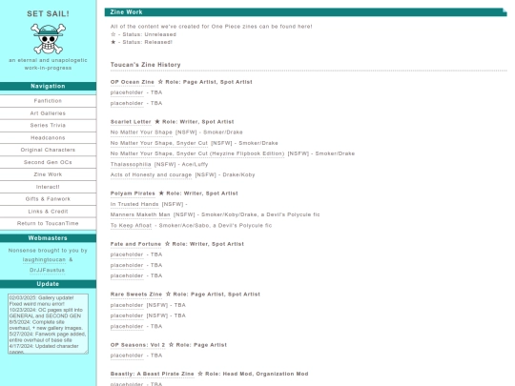Go to Art Galleries page
Screen dimensions: 515x386
(48, 113)
